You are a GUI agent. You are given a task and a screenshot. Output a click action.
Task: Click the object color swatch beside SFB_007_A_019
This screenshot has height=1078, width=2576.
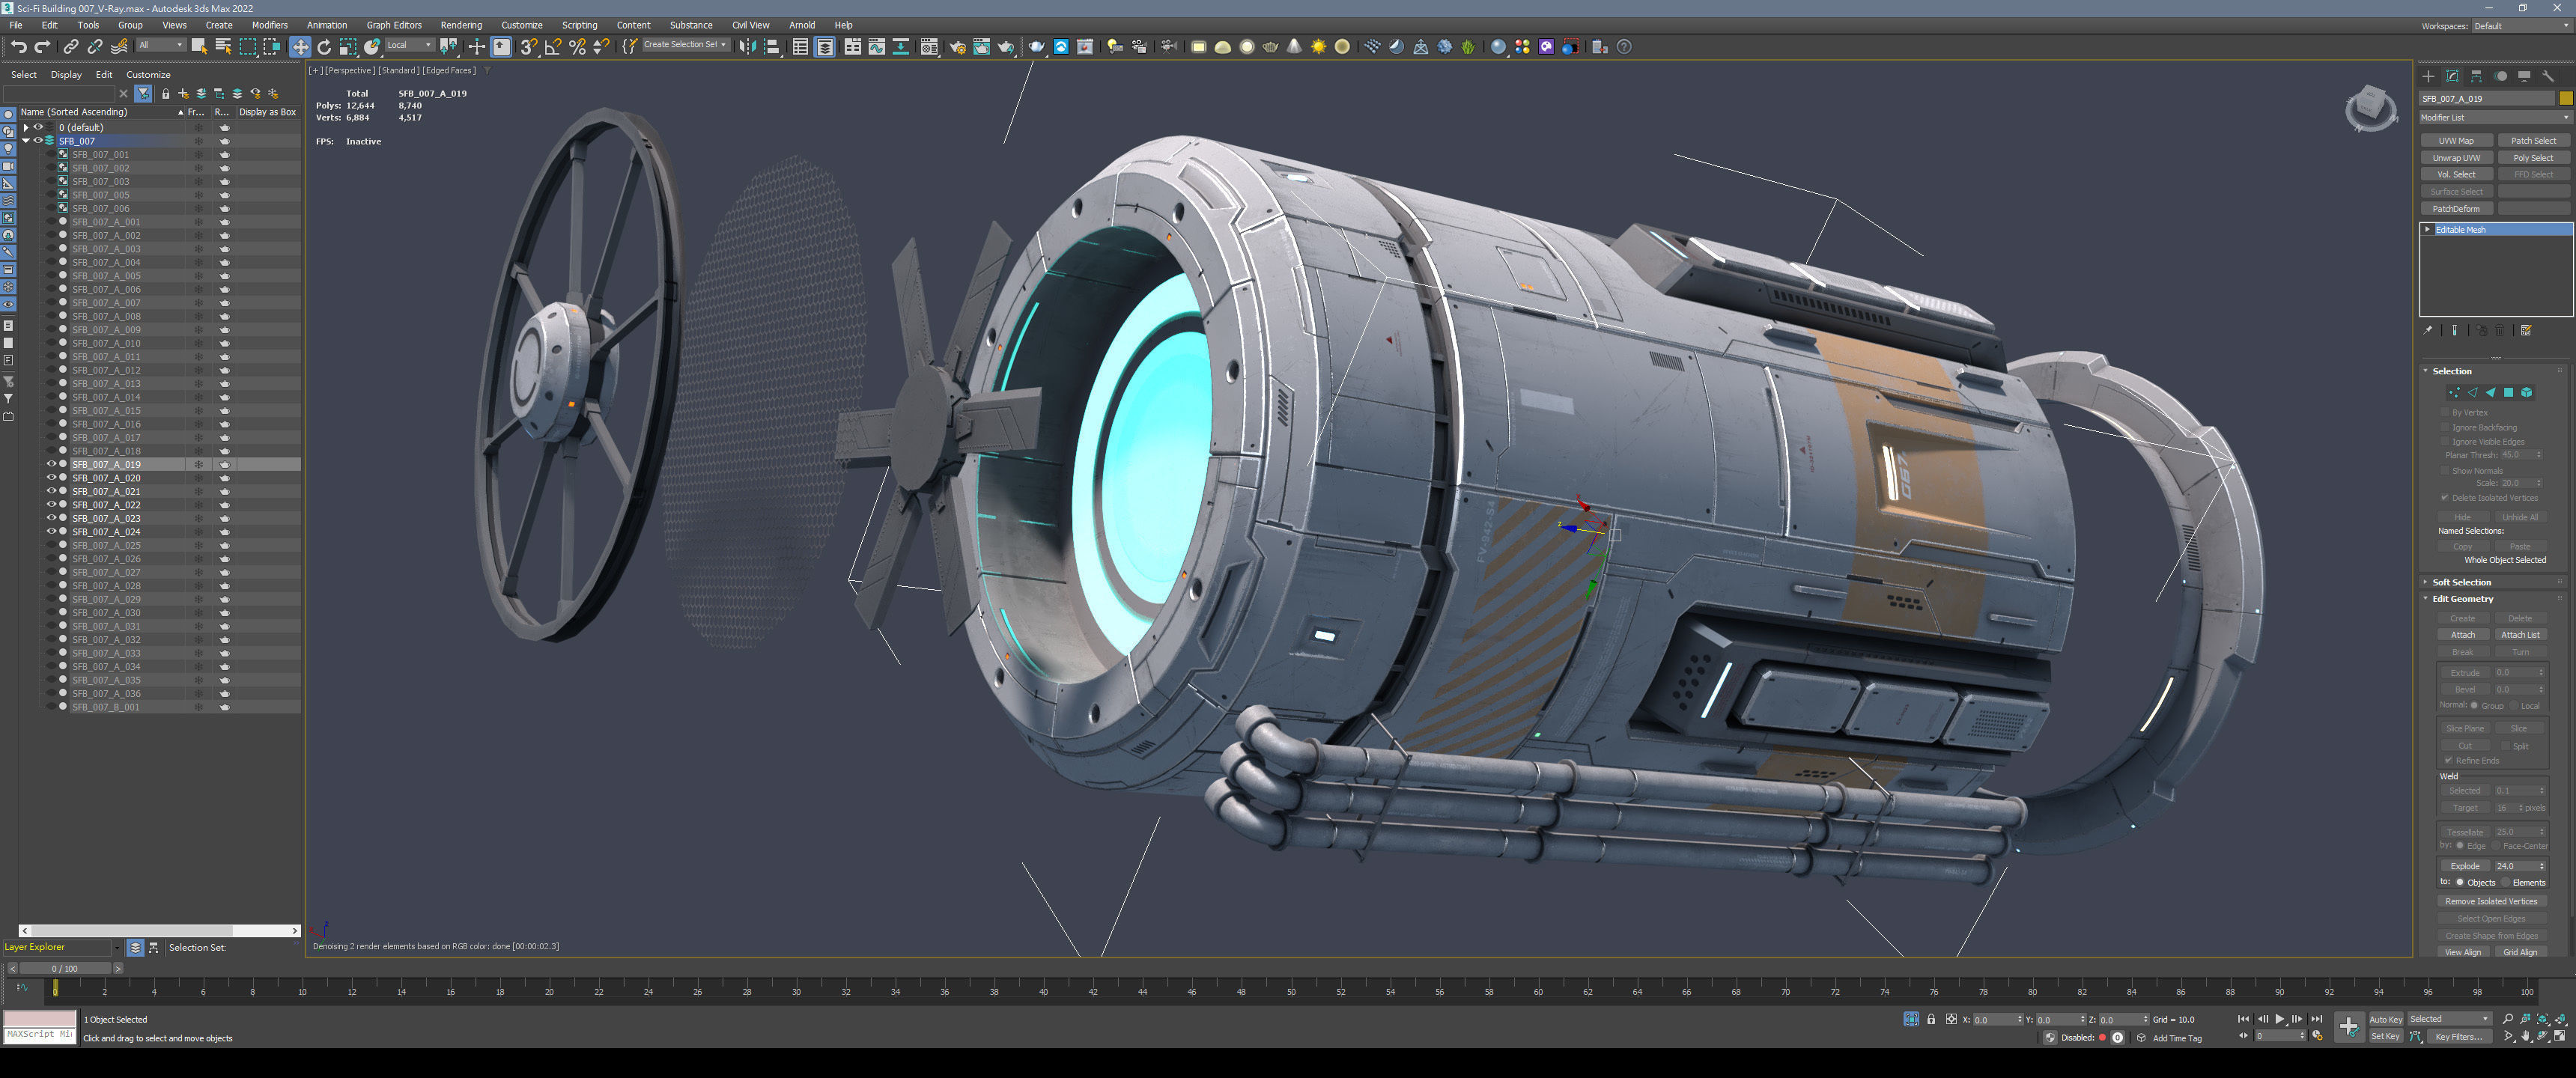click(2565, 98)
